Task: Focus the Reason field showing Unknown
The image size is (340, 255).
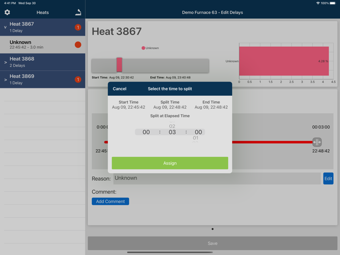Action: pos(217,178)
